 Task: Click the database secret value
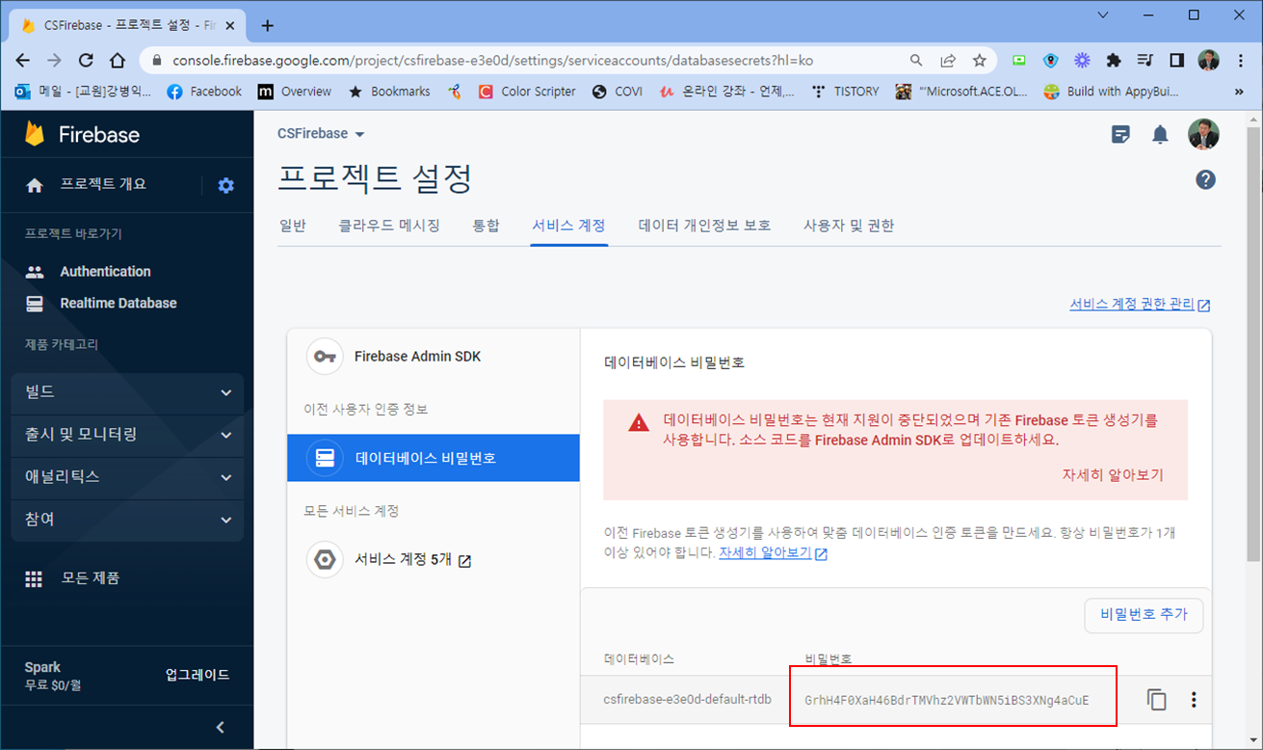point(946,701)
